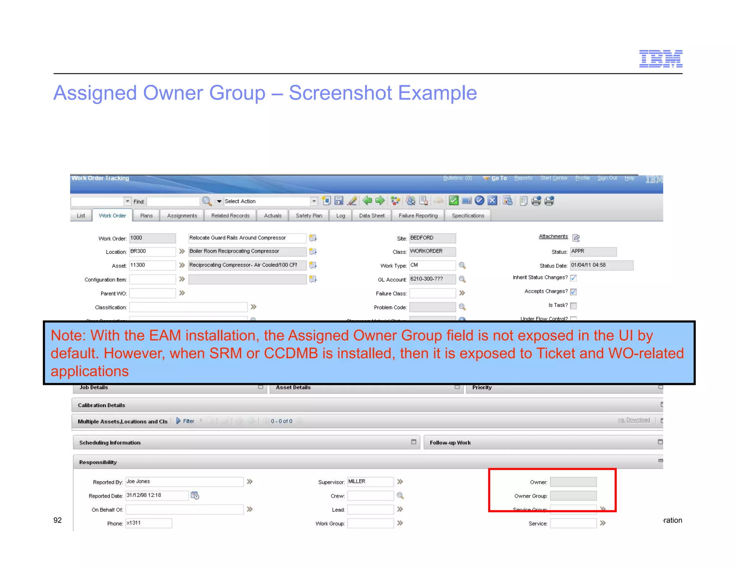This screenshot has width=736, height=569.
Task: Go to the next record with right arrow
Action: pyautogui.click(x=380, y=201)
